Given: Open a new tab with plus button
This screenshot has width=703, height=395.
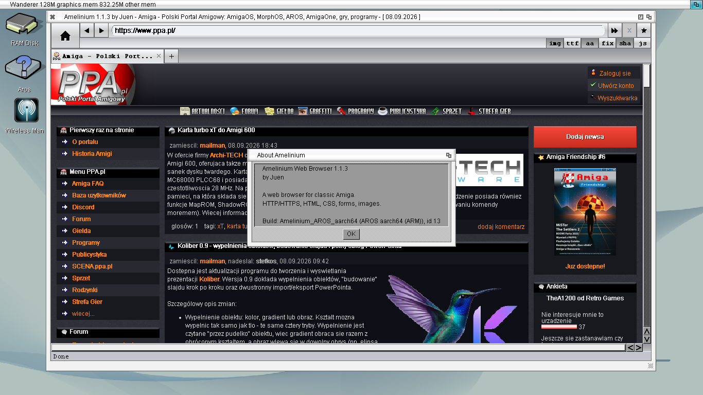Looking at the screenshot, I should (171, 56).
